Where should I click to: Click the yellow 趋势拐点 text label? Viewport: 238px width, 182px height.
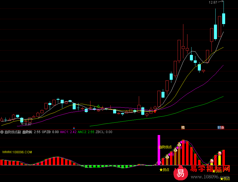165,147
